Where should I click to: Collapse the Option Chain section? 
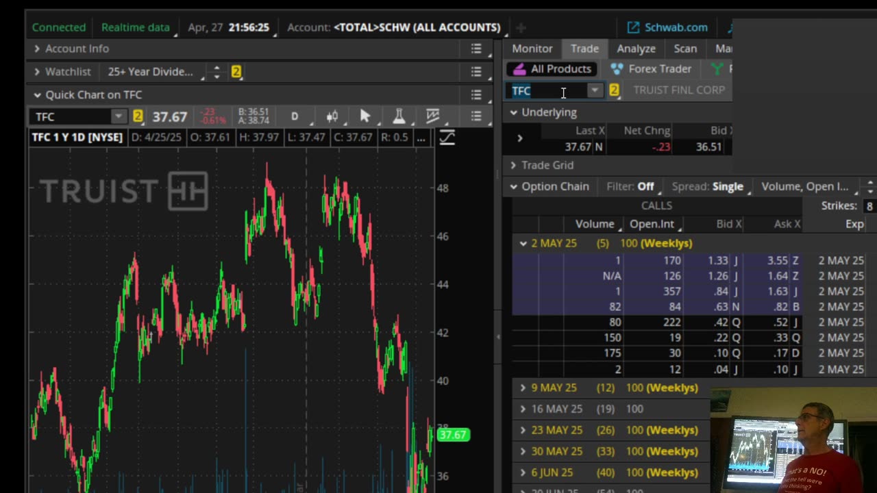[513, 186]
